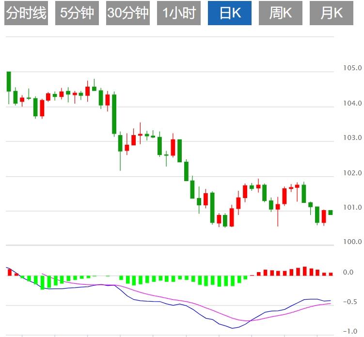Click the last candlestick at the right edge
364x337 pixels.
tap(331, 213)
